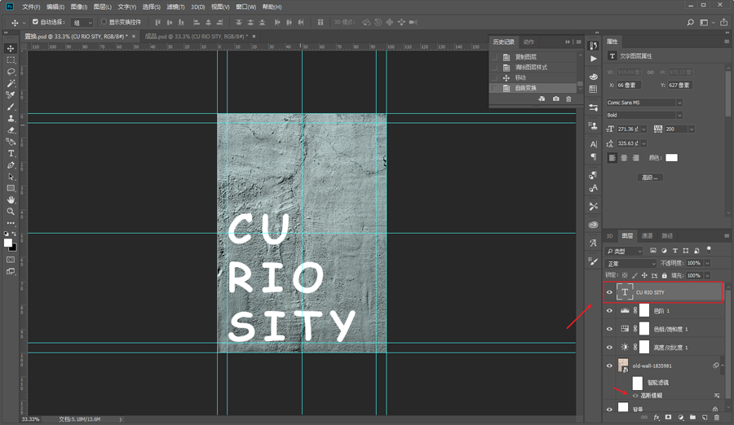The image size is (734, 425).
Task: Hide the CU RIO SITY text layer
Action: [x=609, y=292]
